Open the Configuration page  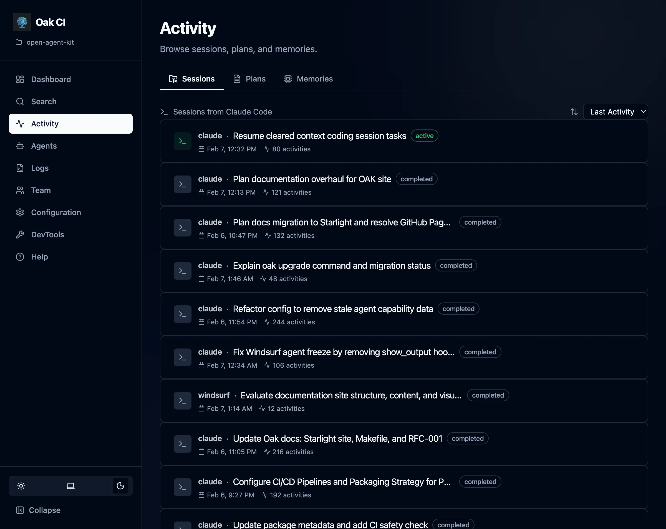56,212
